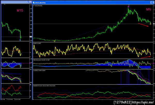
Task: Select the RSI(5) indicator label
Action: [37, 43]
